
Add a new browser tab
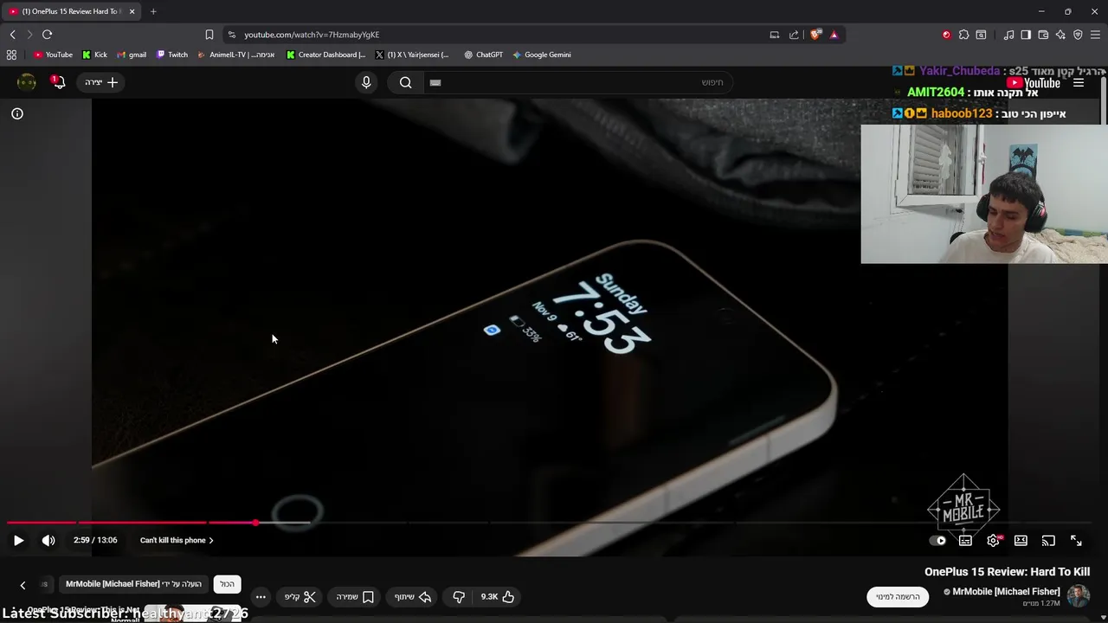pyautogui.click(x=153, y=11)
